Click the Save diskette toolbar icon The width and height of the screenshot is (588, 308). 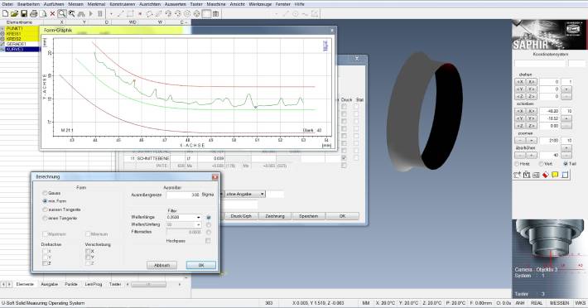[x=24, y=14]
